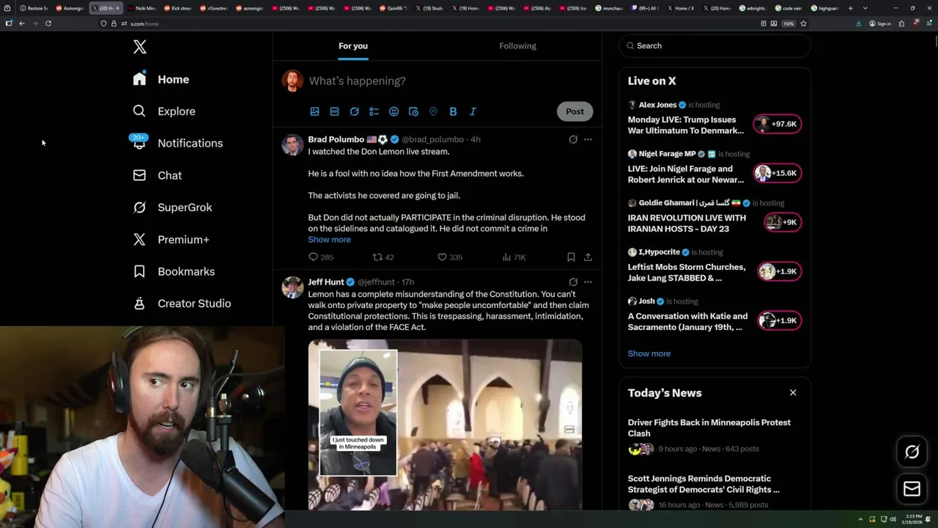
Task: Open Jeff Hunt's profile avatar
Action: point(292,287)
